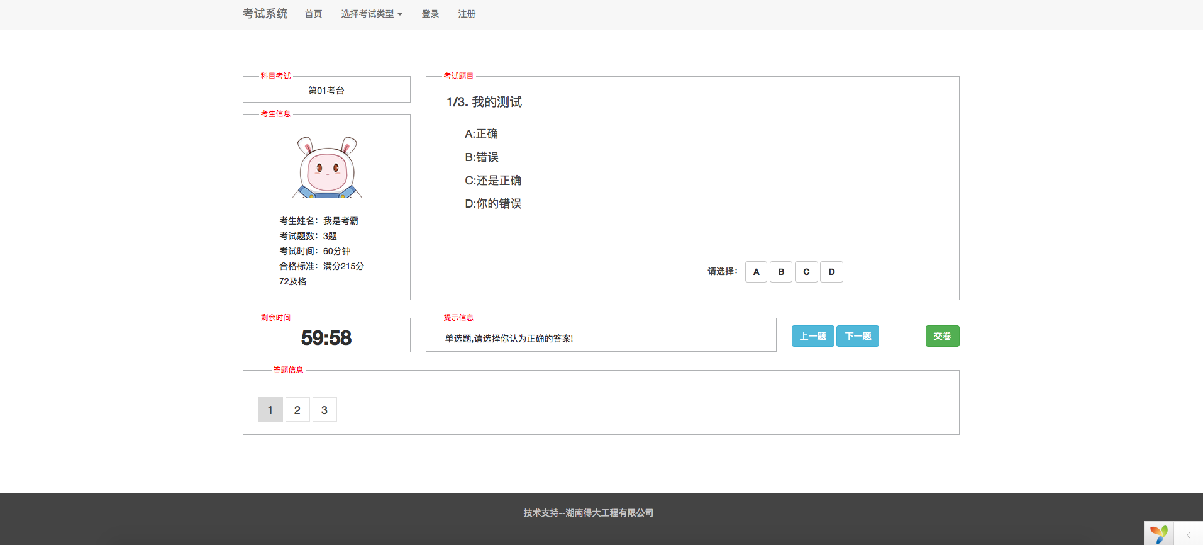This screenshot has height=545, width=1203.
Task: Click the 72及格 passing score text
Action: (x=292, y=281)
